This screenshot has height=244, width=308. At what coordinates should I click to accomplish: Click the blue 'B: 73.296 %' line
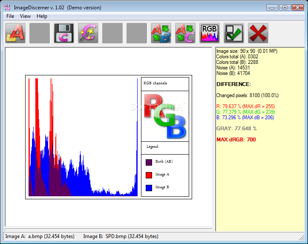click(245, 118)
